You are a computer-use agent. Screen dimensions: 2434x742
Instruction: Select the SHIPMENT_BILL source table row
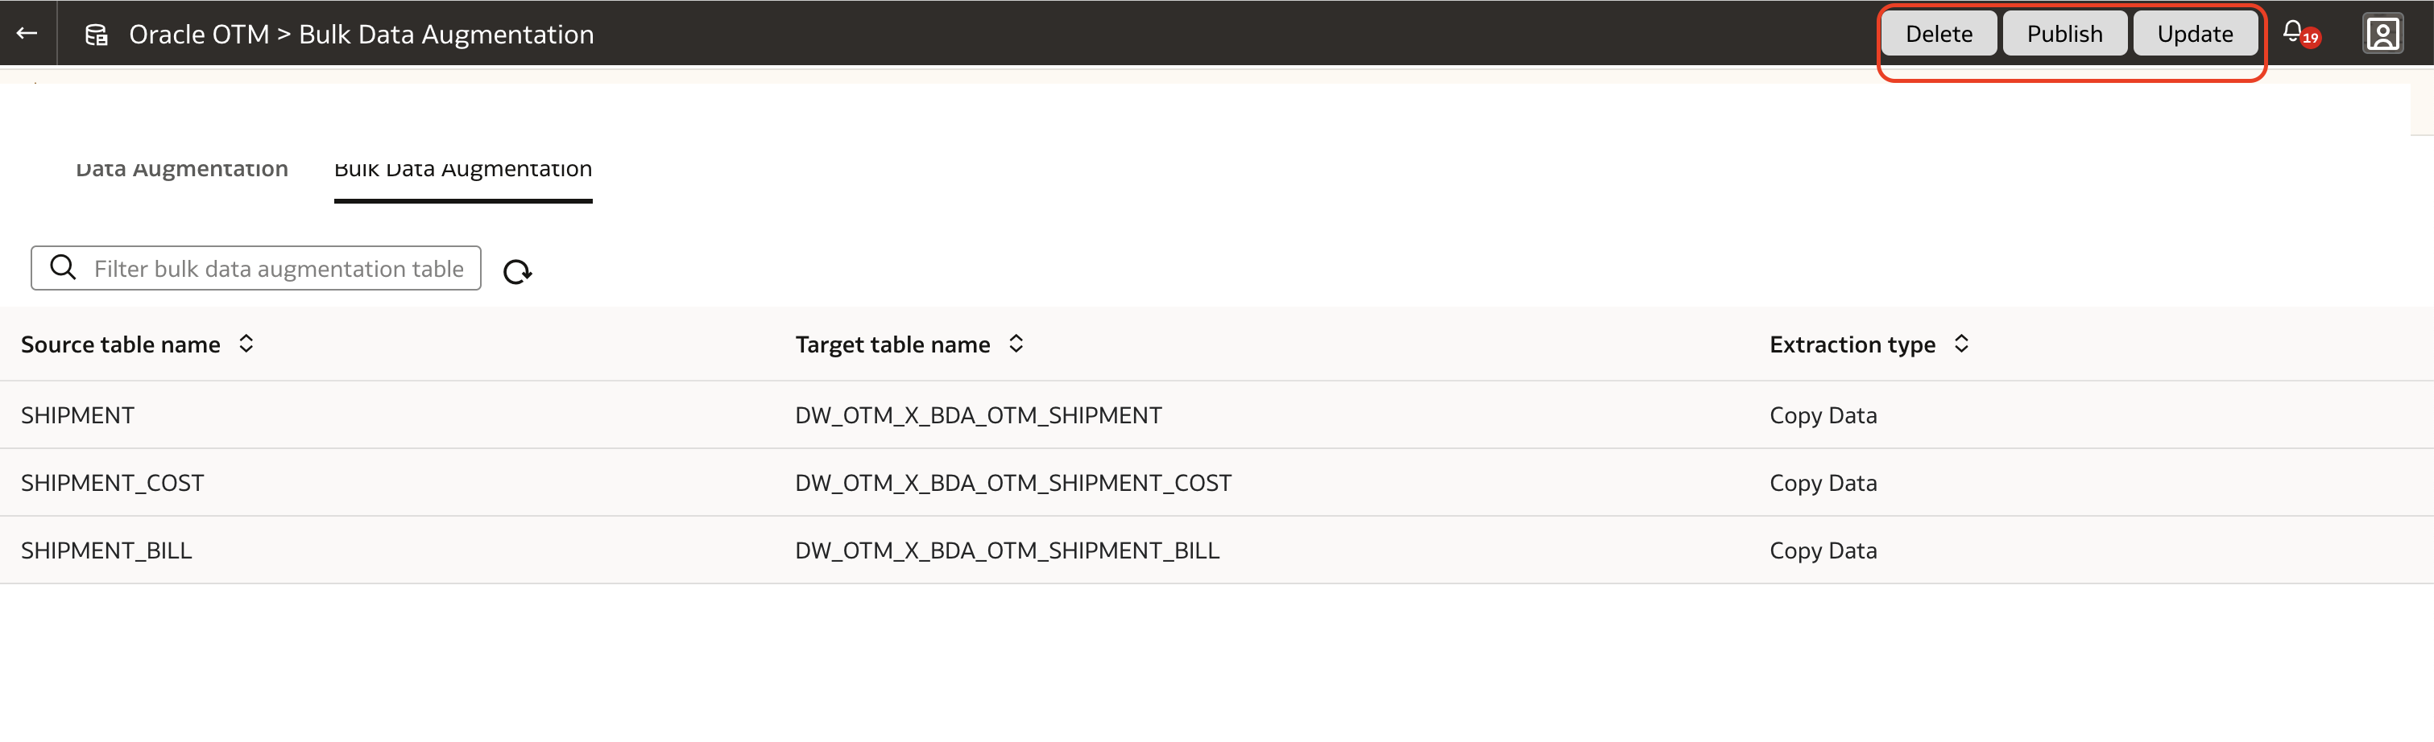pos(107,550)
